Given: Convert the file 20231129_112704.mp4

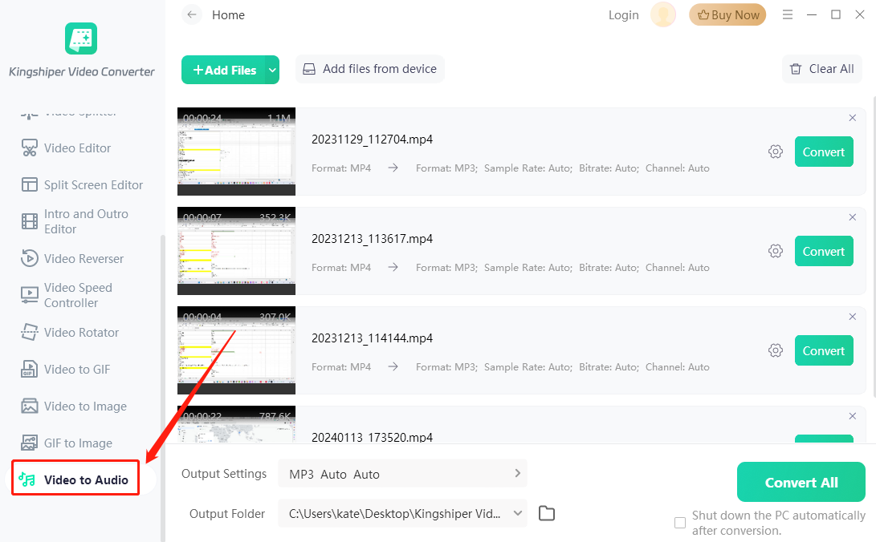Looking at the screenshot, I should click(824, 152).
